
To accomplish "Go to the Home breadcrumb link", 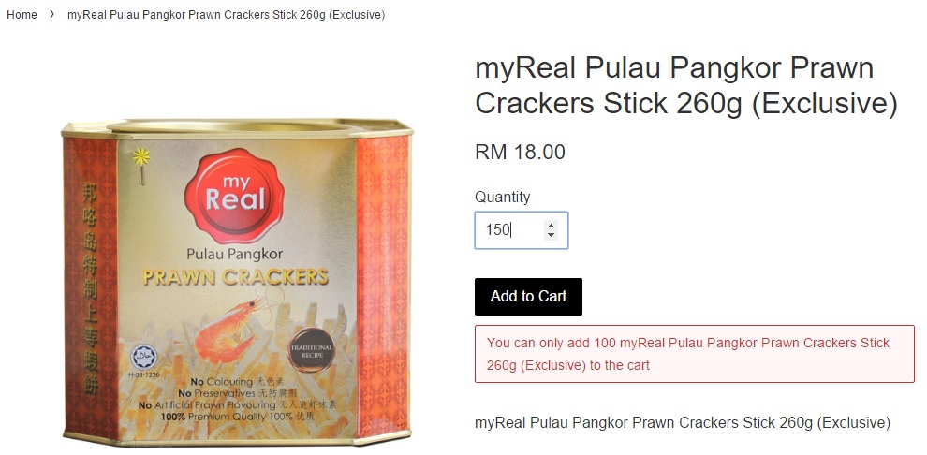I will pos(22,15).
